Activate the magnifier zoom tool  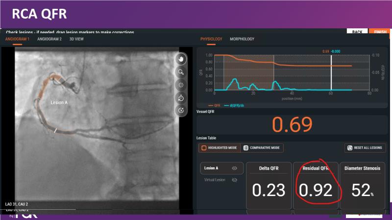coord(181,72)
